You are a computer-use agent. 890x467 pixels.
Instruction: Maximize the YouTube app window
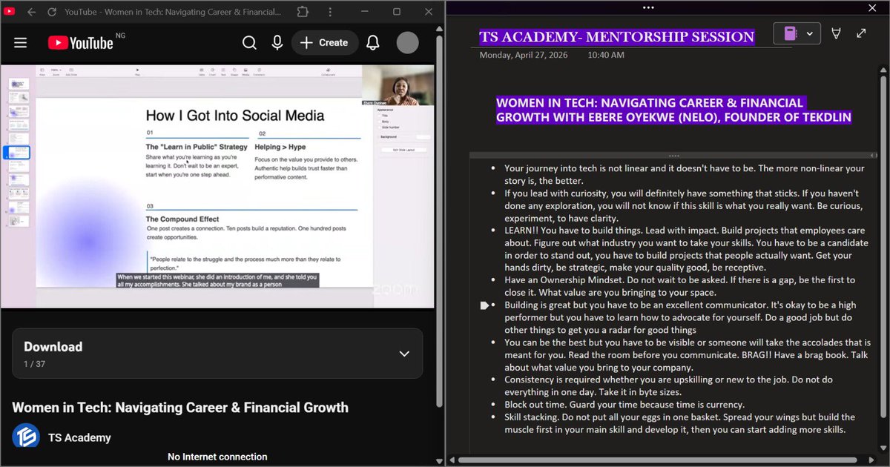pyautogui.click(x=397, y=12)
